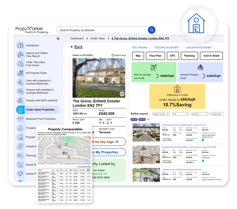Select Reduced Price Properties menu item

click(41, 119)
